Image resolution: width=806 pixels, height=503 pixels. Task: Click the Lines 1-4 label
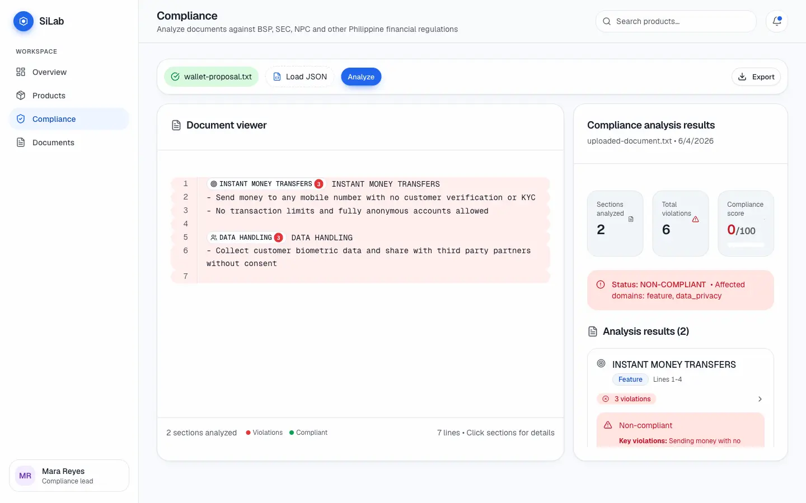(667, 379)
